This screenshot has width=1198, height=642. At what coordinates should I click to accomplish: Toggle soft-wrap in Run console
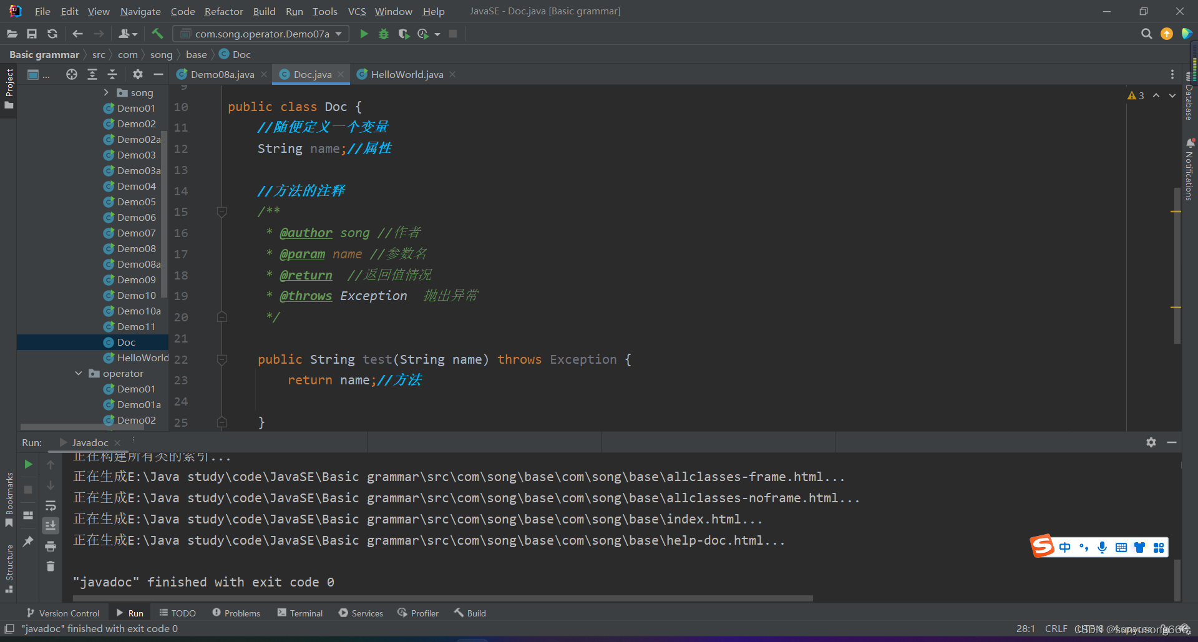point(51,505)
